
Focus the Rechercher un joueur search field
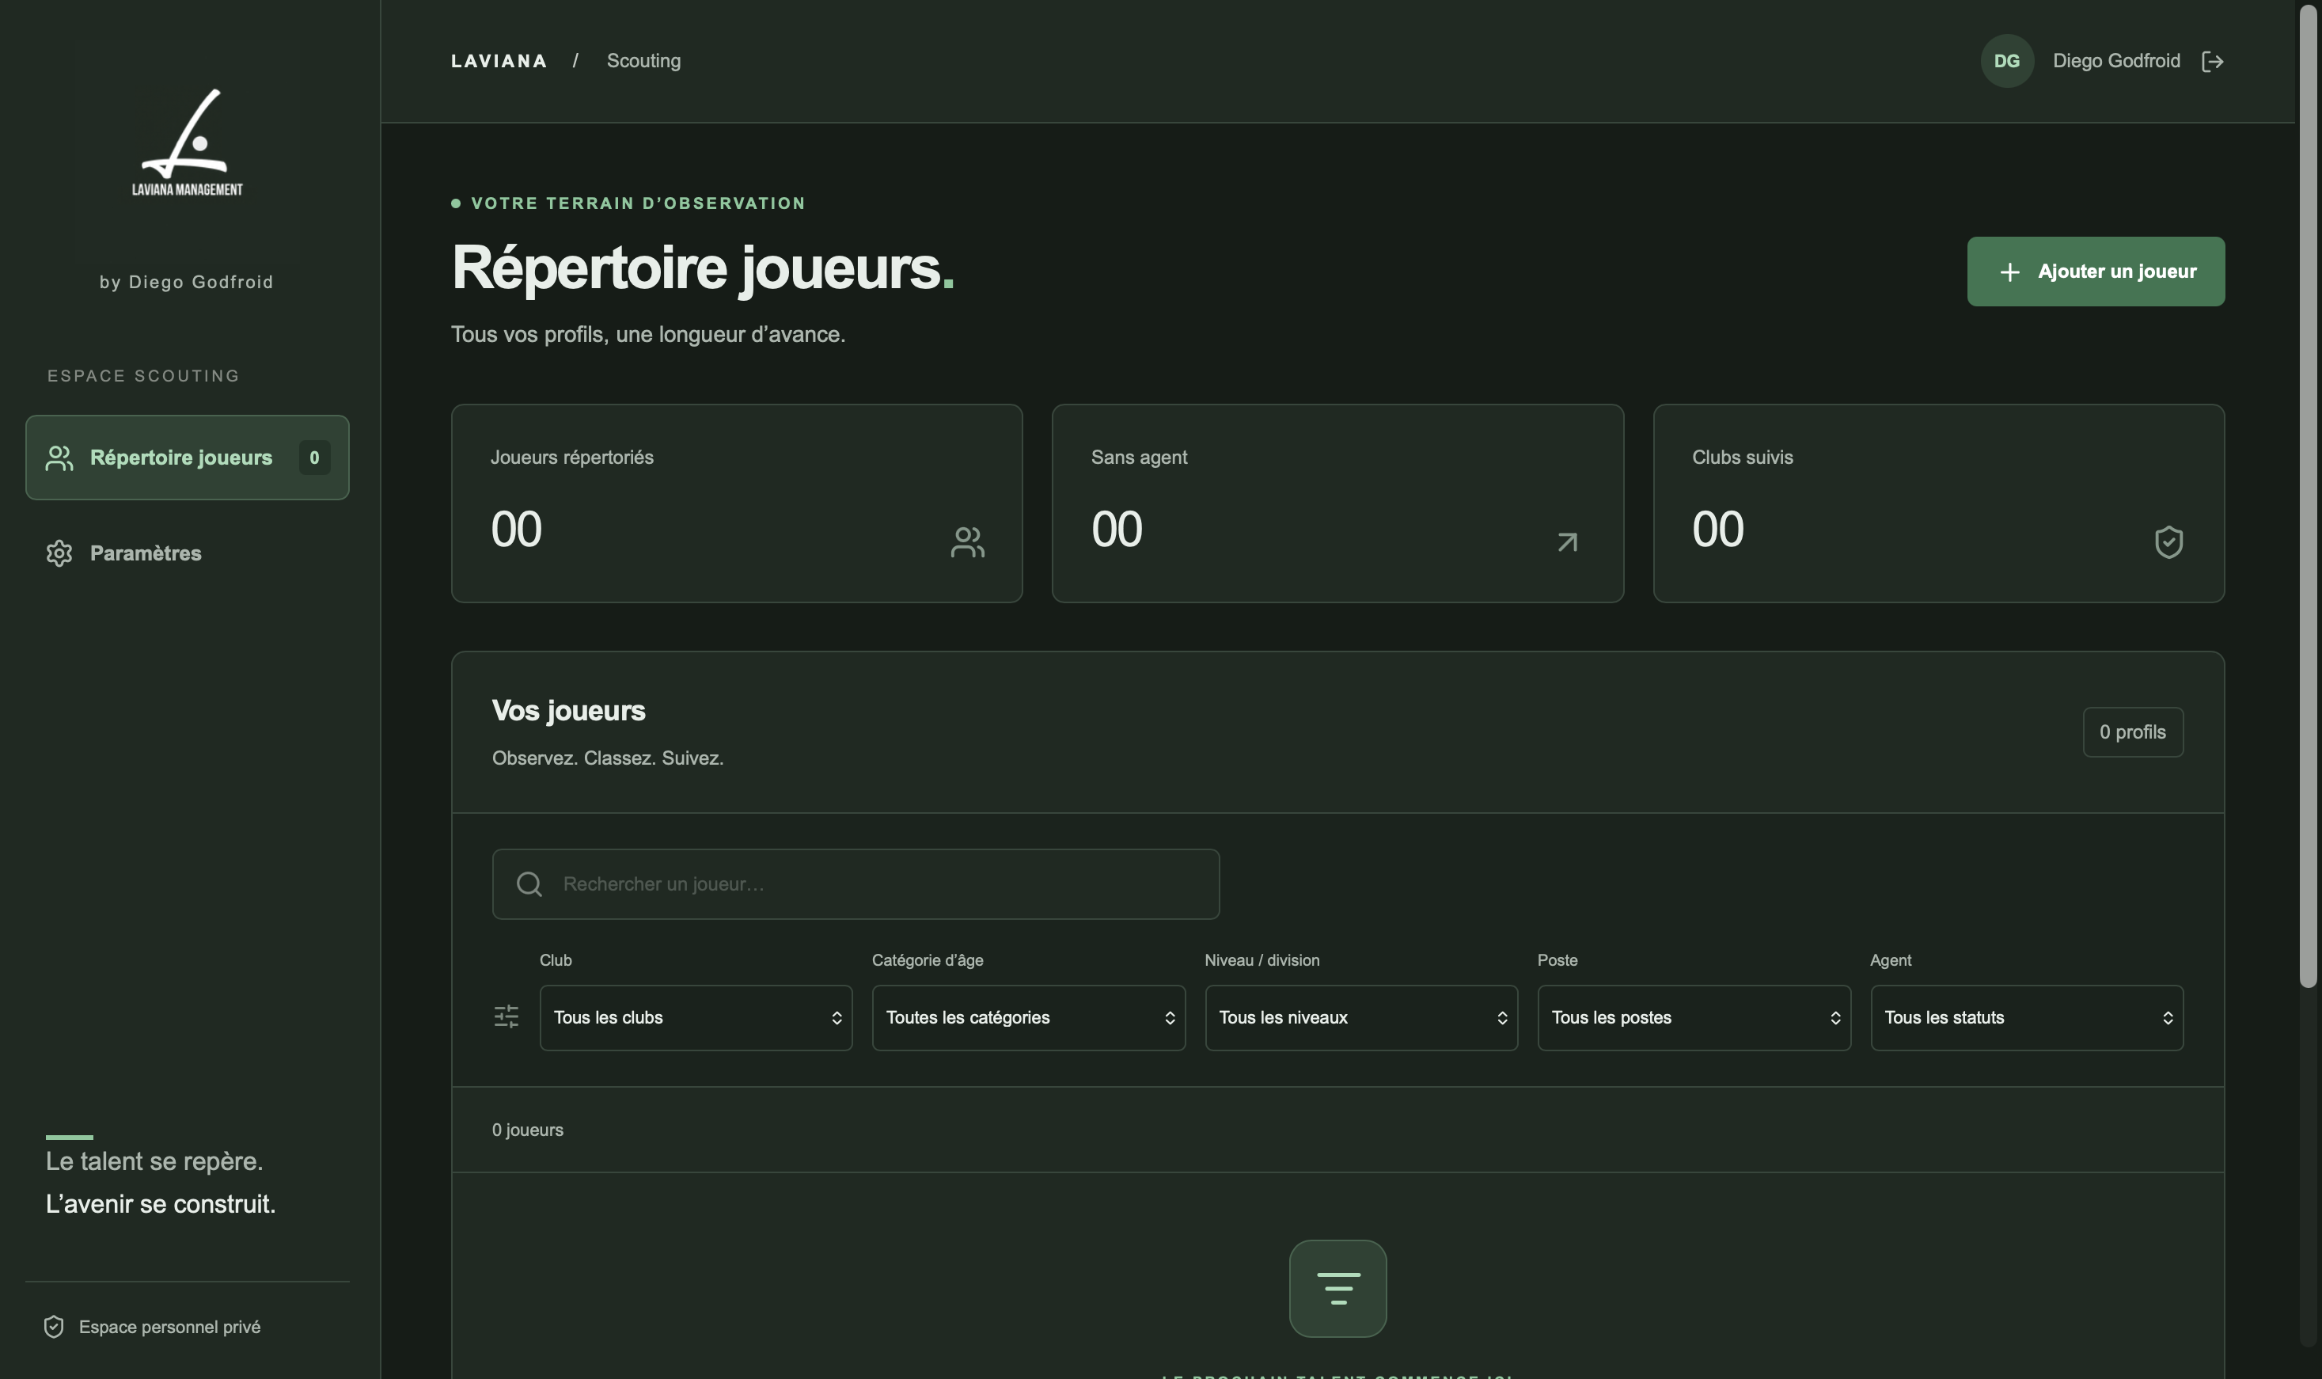856,883
